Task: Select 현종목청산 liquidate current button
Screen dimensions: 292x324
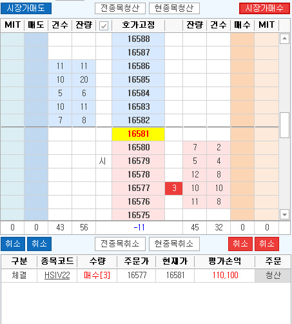Action: click(174, 8)
